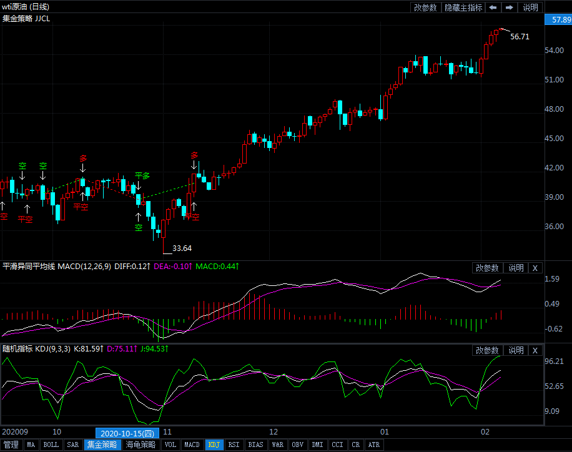Screen dimensions: 572x452
Task: Click the left arrow button in top bar
Action: pyautogui.click(x=493, y=7)
